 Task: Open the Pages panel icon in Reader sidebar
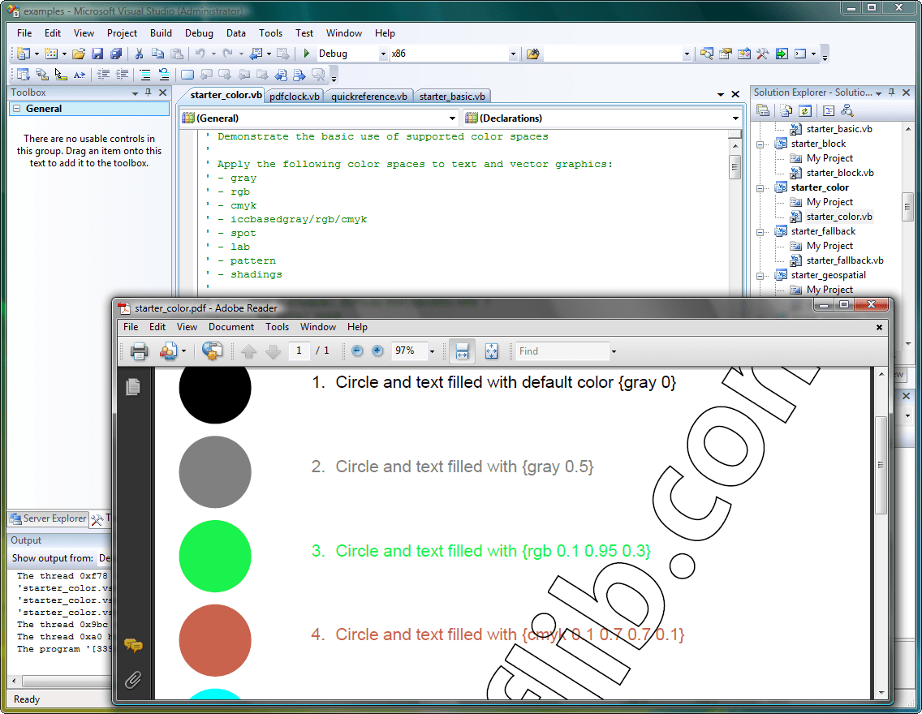133,387
